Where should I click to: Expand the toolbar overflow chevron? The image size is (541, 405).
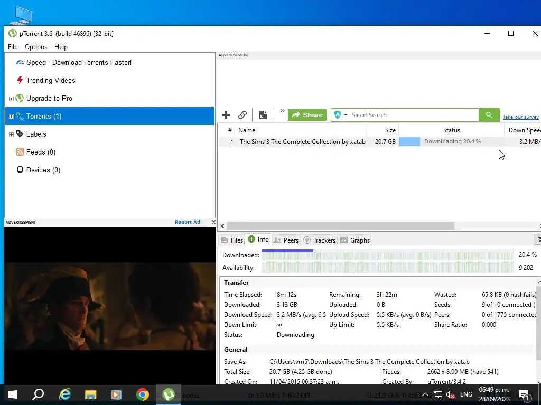coord(282,111)
